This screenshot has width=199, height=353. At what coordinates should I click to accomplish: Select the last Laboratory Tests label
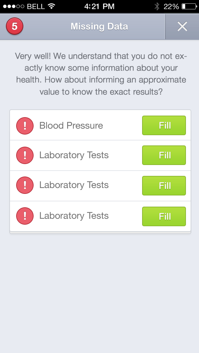click(74, 216)
